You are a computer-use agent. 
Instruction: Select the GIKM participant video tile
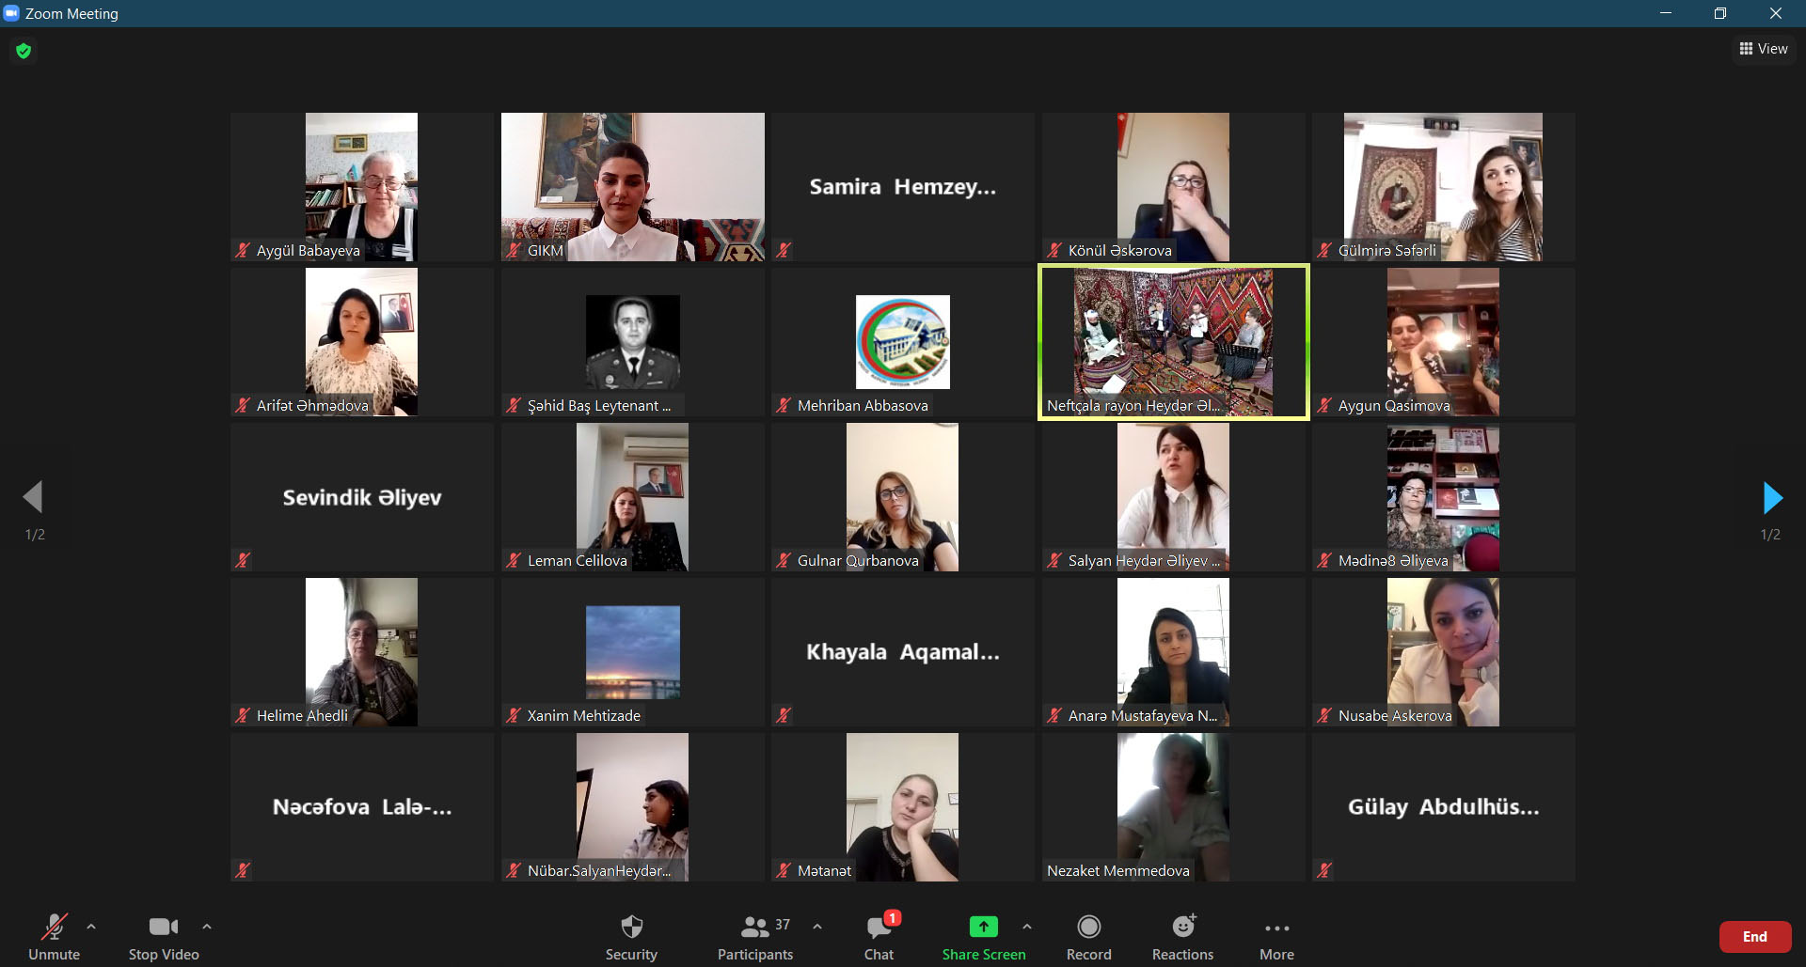[632, 187]
